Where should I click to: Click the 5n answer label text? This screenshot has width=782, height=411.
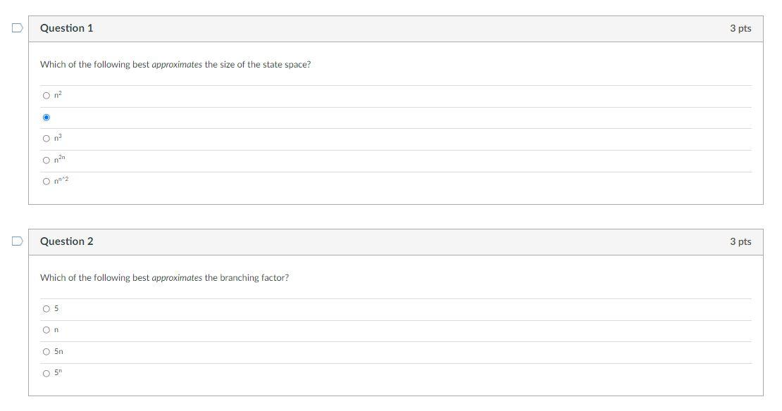(x=59, y=352)
